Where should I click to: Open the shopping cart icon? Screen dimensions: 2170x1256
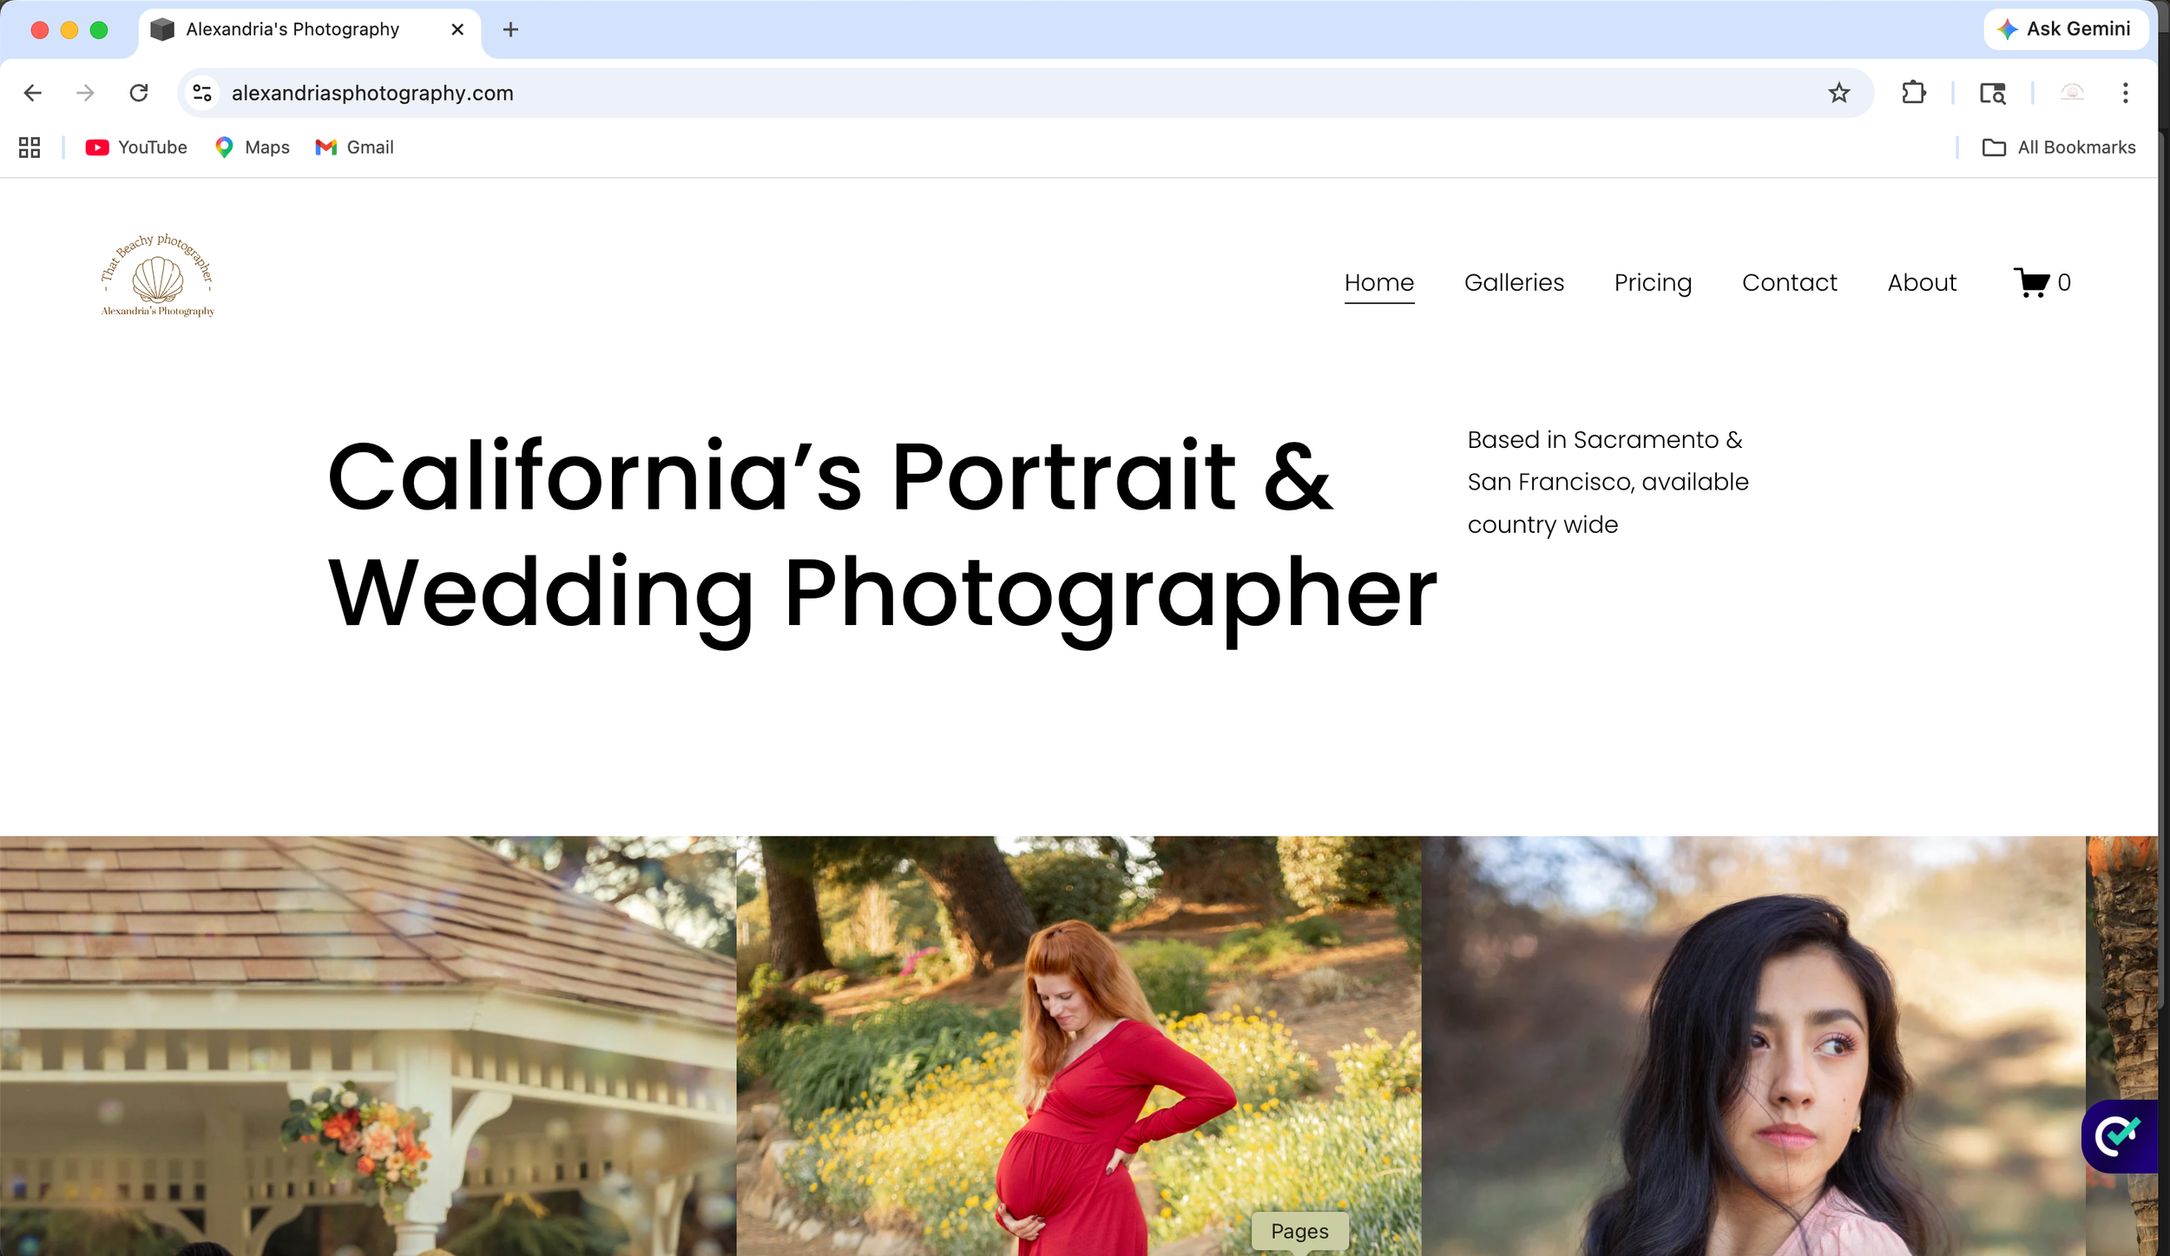2042,283
